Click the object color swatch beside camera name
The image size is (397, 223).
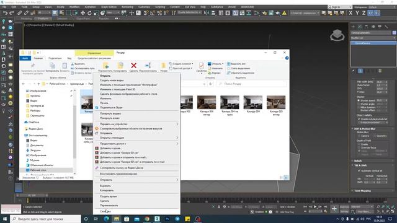pos(395,33)
